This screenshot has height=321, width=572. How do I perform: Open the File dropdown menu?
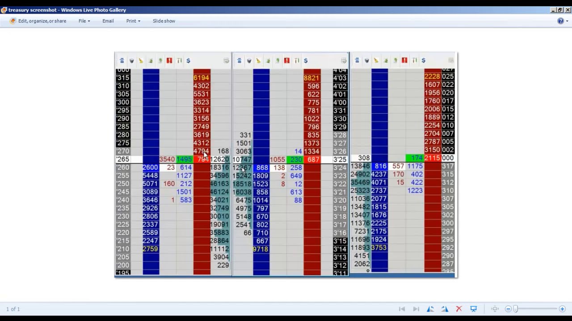click(84, 21)
